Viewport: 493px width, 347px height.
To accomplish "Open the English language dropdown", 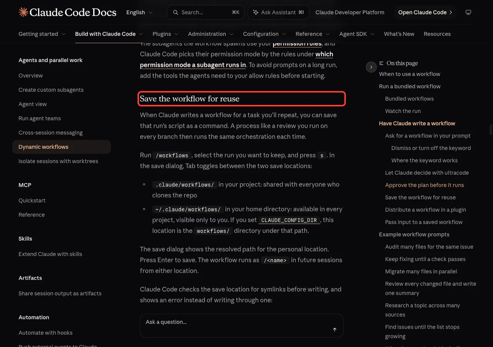I will 139,12.
